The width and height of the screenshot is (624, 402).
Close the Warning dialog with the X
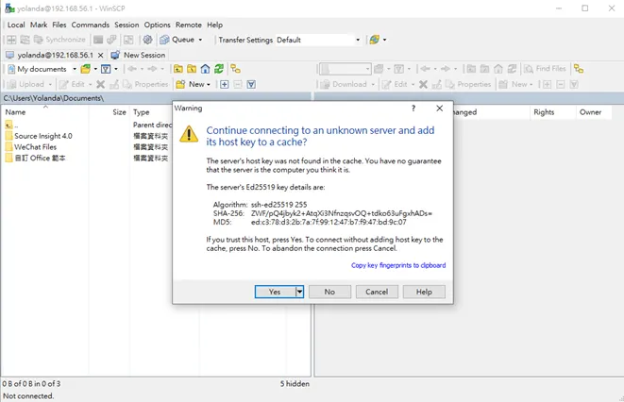(x=439, y=109)
